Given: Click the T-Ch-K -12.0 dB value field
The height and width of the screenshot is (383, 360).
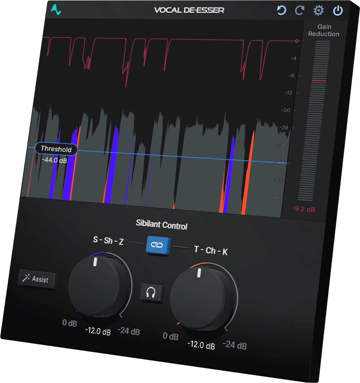Looking at the screenshot, I should pyautogui.click(x=201, y=345).
